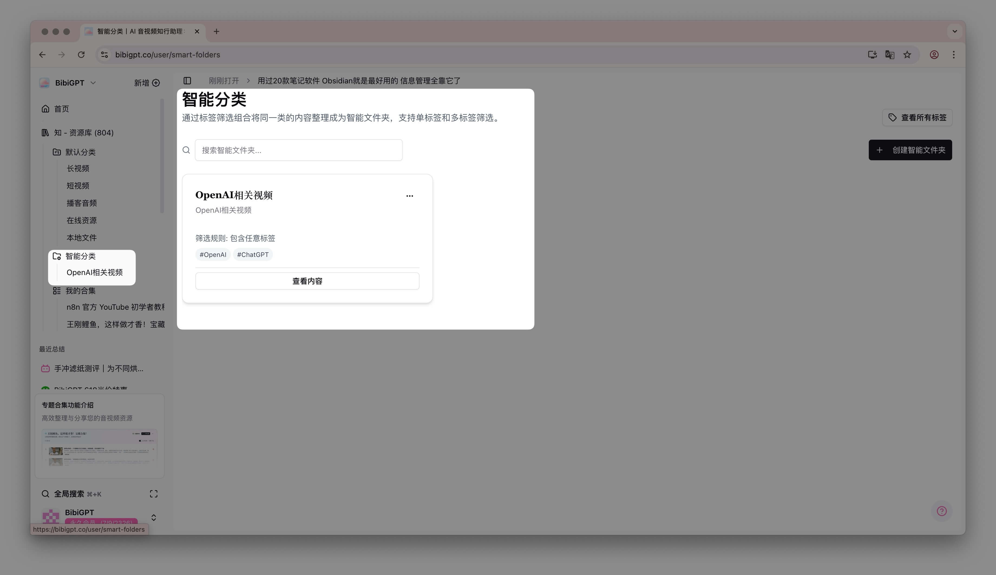The image size is (996, 575).
Task: Click the 新增 plus icon
Action: pos(156,83)
